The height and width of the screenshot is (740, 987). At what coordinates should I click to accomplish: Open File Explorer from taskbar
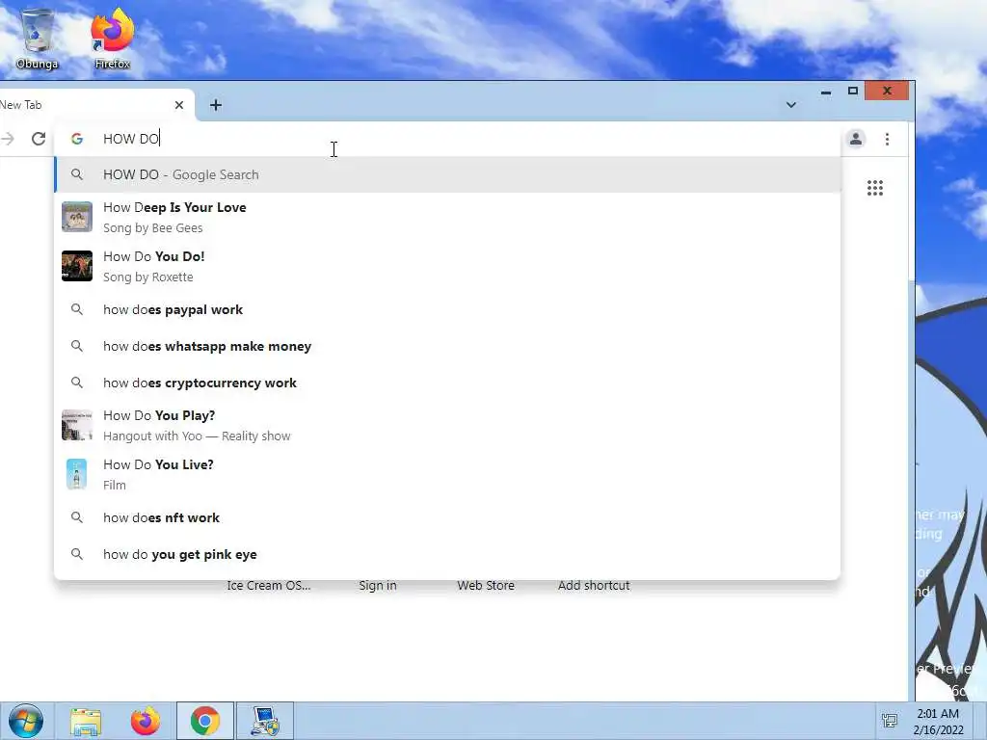point(86,721)
